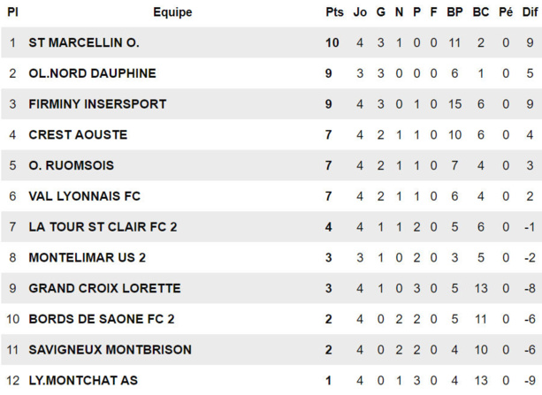The width and height of the screenshot is (542, 395).
Task: Open the CREST AOUSTE team entry
Action: click(78, 134)
